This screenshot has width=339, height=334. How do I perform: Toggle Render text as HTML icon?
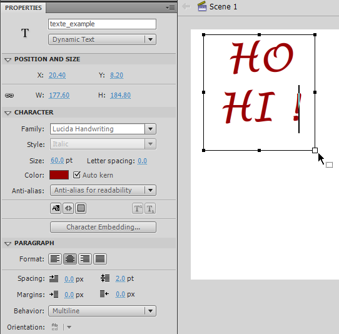click(x=68, y=208)
